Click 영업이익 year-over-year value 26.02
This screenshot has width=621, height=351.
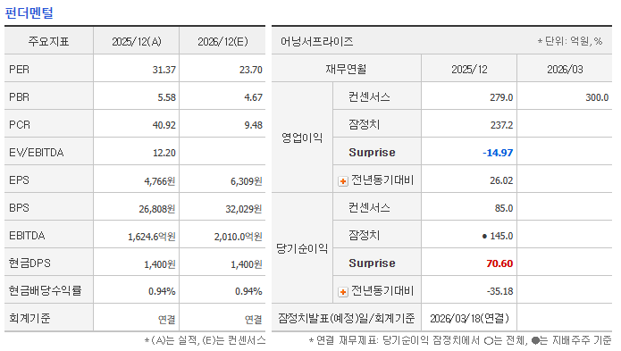pos(501,180)
